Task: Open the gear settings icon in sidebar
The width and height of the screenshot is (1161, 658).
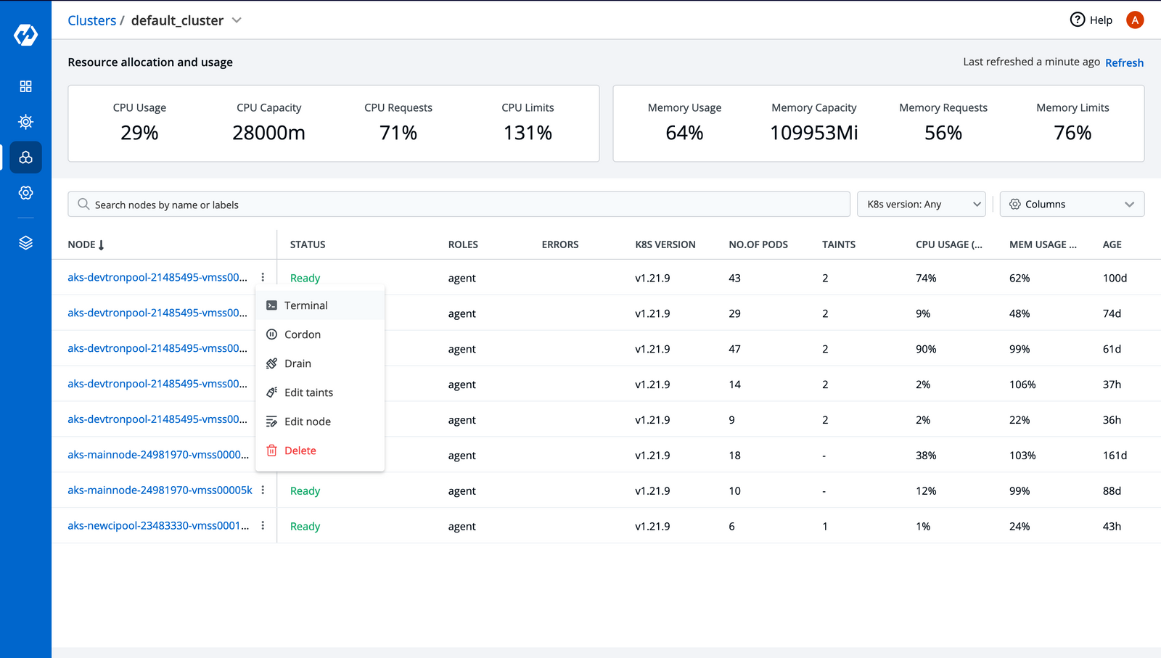Action: (x=25, y=193)
